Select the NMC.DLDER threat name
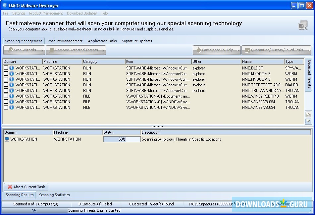The image size is (315, 215). point(252,68)
